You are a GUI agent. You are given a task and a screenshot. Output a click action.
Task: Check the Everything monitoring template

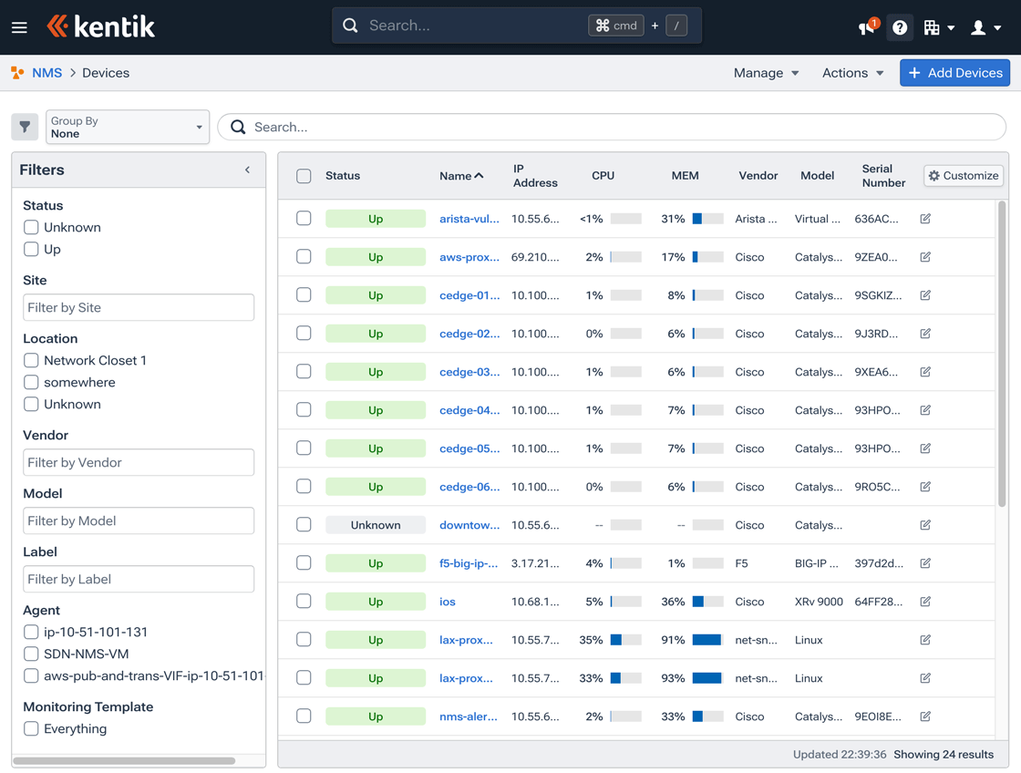(30, 728)
